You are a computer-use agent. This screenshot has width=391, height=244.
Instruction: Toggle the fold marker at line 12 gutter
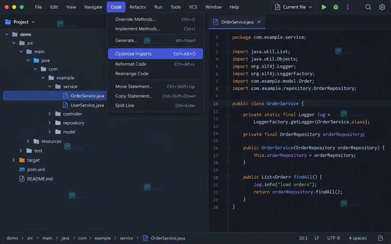click(228, 115)
